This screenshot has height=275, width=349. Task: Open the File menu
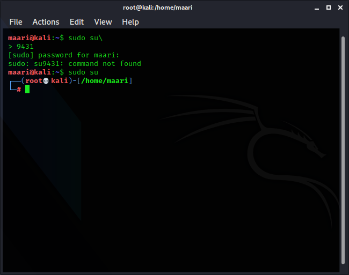16,22
